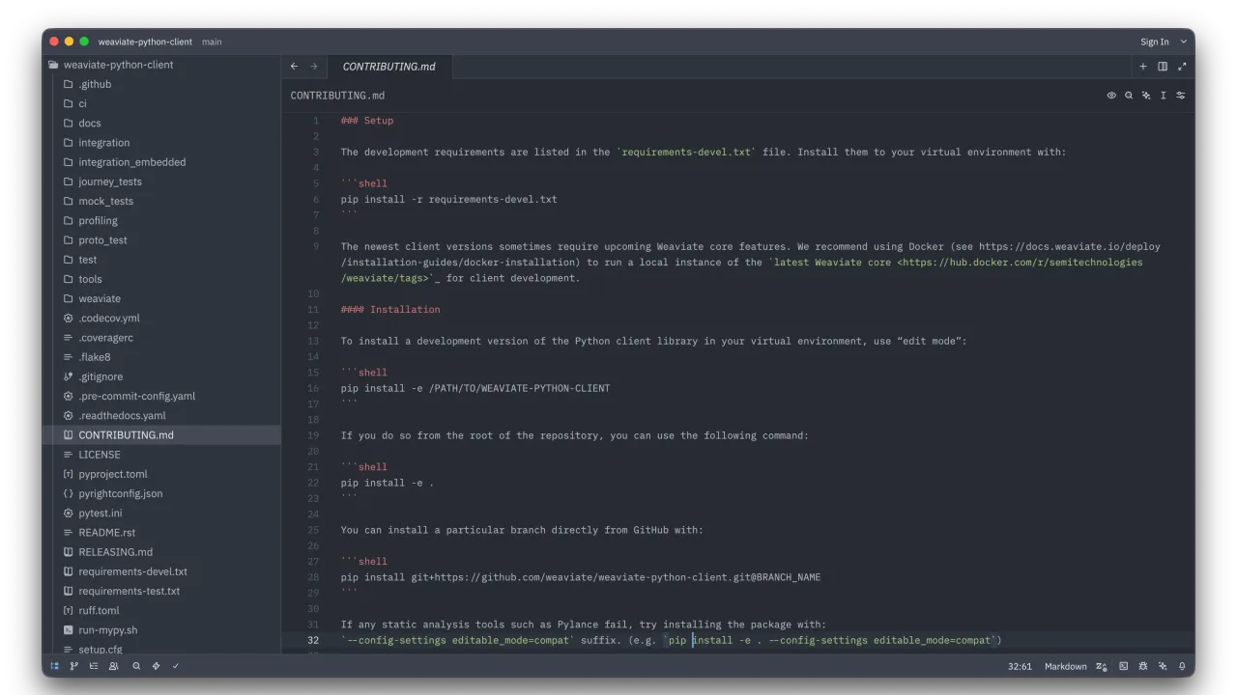
Task: Open inline assist sparkle icon in toolbar
Action: [x=1146, y=96]
